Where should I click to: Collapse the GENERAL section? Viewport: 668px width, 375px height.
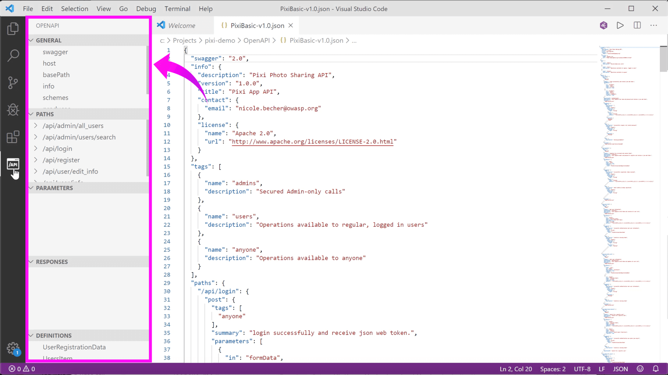pos(88,40)
